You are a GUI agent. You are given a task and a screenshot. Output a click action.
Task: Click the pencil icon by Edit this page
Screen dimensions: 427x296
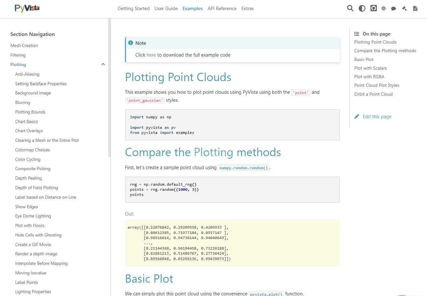click(x=357, y=117)
